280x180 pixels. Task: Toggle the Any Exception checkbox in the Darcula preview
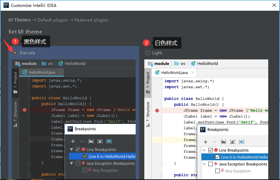(x=85, y=170)
